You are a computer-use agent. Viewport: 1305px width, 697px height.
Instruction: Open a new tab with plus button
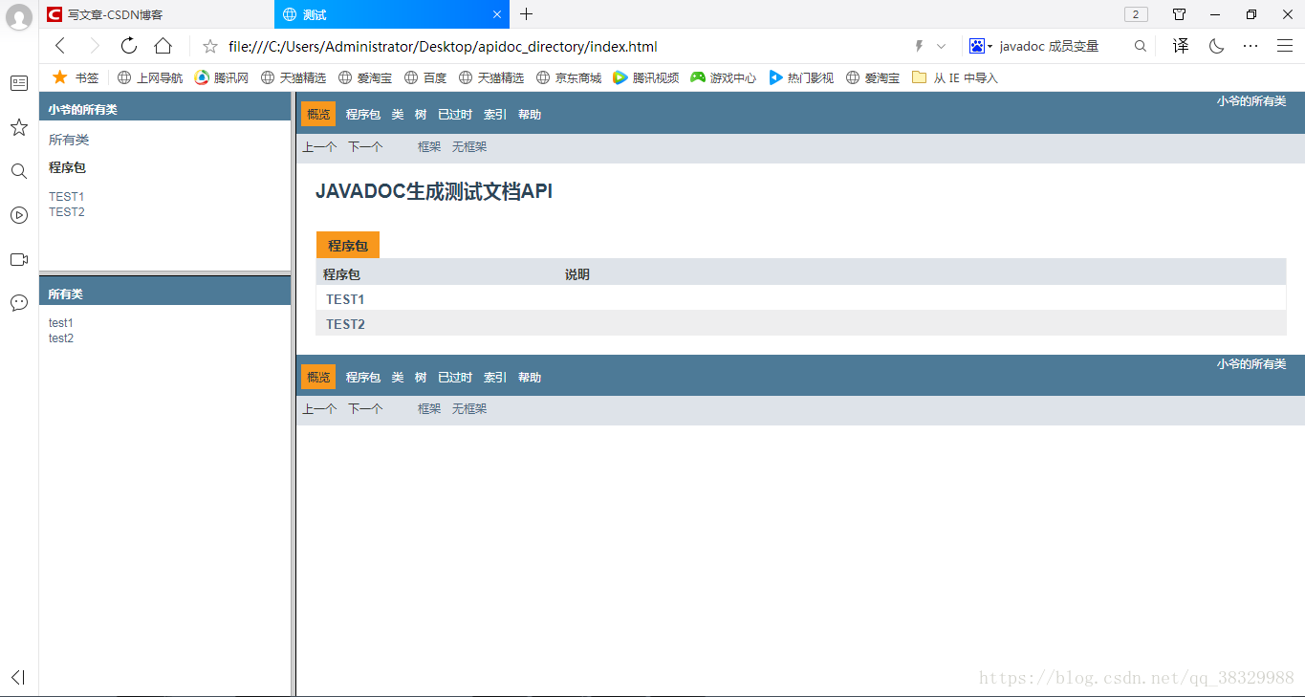527,14
